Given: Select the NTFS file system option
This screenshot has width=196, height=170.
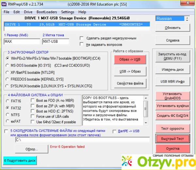Looking at the screenshot, I should tap(8, 114).
